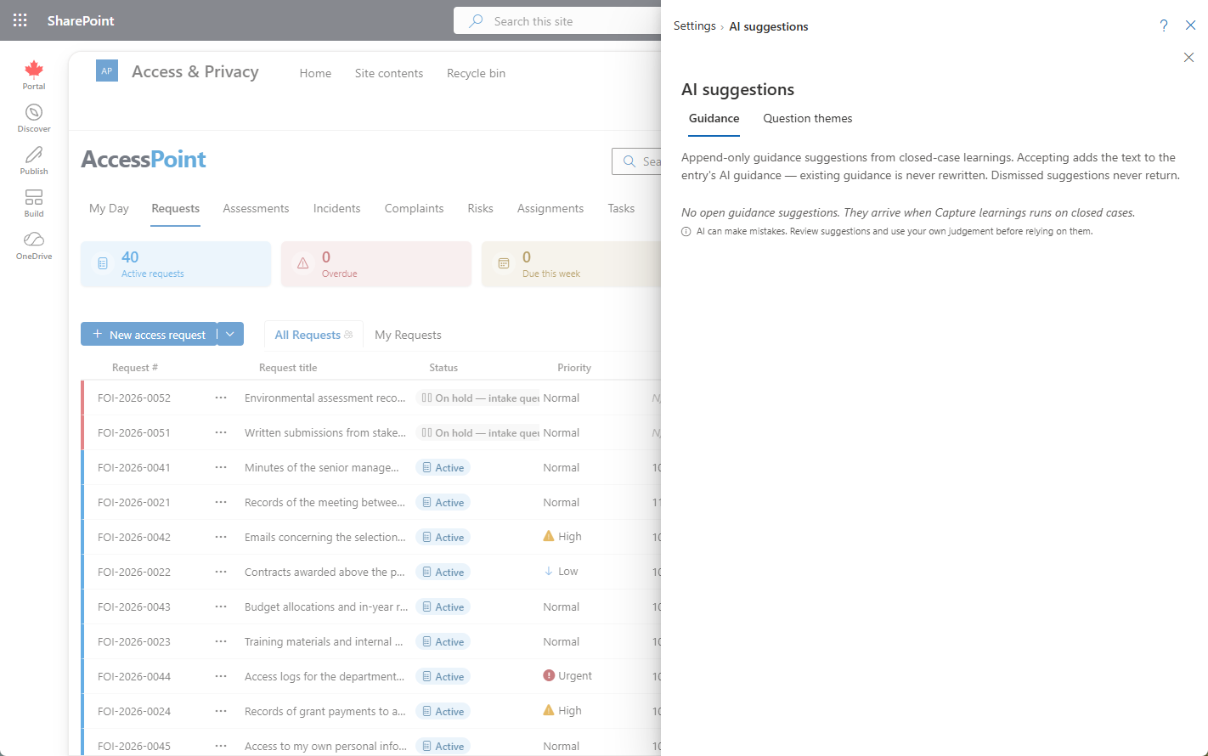Open the Assignments tab
The height and width of the screenshot is (756, 1208).
click(x=550, y=208)
